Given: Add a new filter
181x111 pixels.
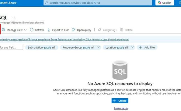Looking at the screenshot, I should 147,47.
